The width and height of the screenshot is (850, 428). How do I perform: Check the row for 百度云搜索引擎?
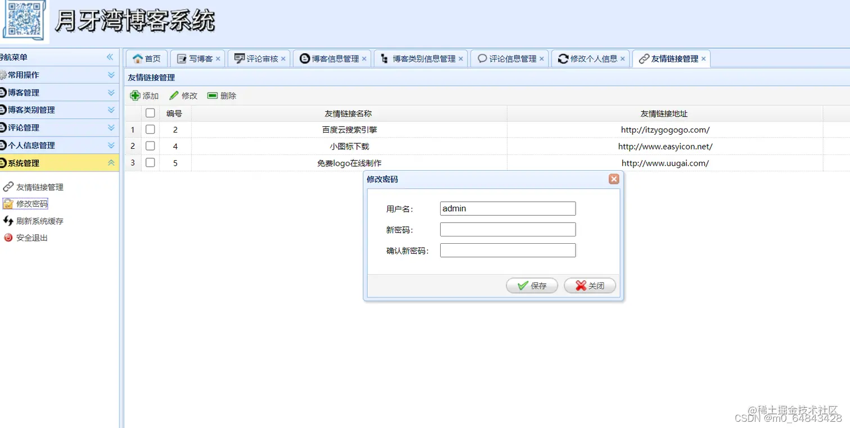(x=150, y=129)
